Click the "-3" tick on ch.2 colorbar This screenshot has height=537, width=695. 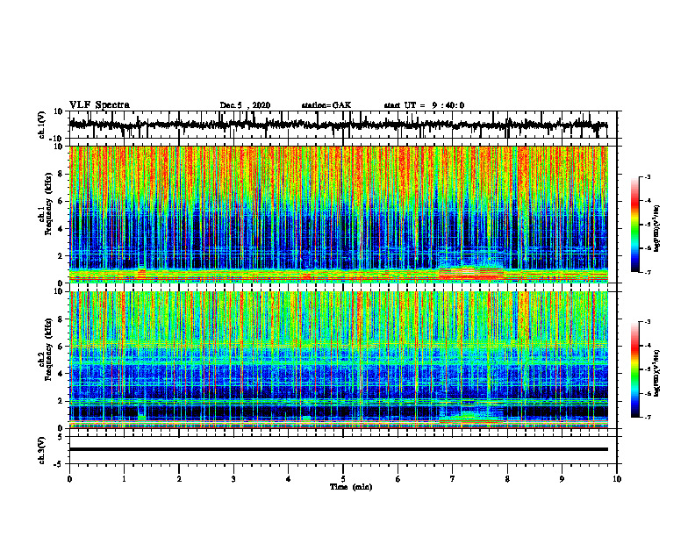tap(647, 322)
